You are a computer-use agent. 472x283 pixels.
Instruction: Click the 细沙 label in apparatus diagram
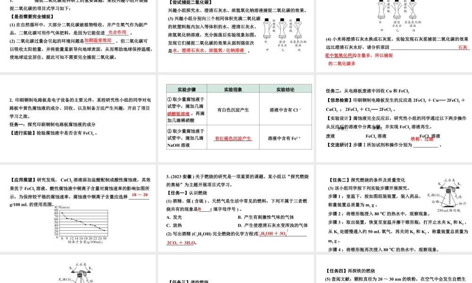463,203
